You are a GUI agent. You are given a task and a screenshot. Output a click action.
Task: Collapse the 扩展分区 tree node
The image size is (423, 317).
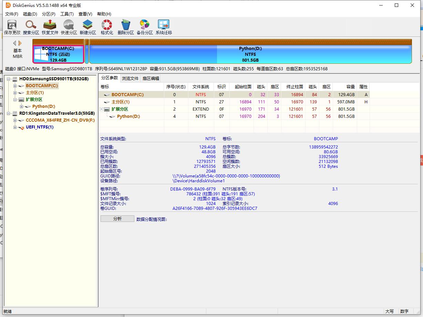(15, 100)
